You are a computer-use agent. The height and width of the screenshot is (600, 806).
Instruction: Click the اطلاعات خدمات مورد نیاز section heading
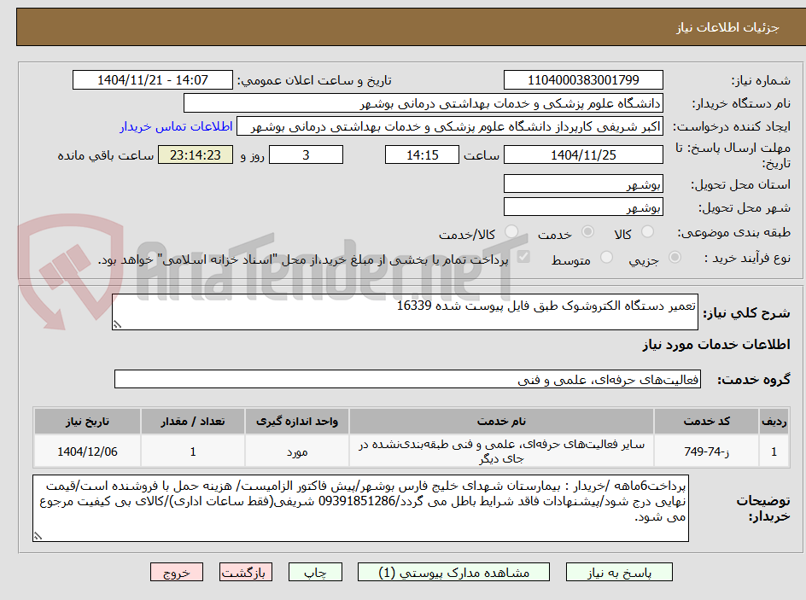pyautogui.click(x=716, y=345)
